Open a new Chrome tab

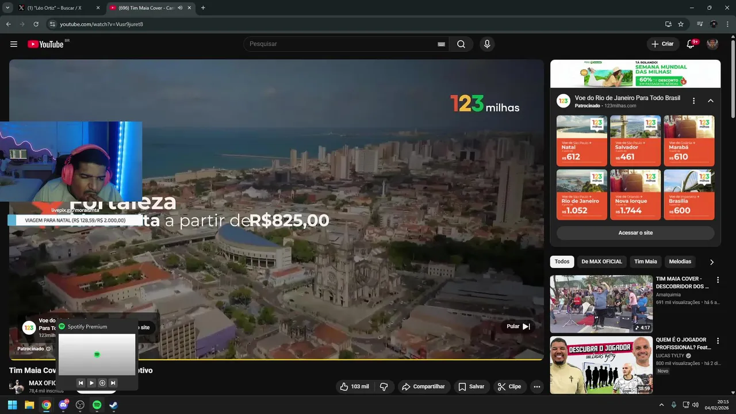pyautogui.click(x=203, y=8)
